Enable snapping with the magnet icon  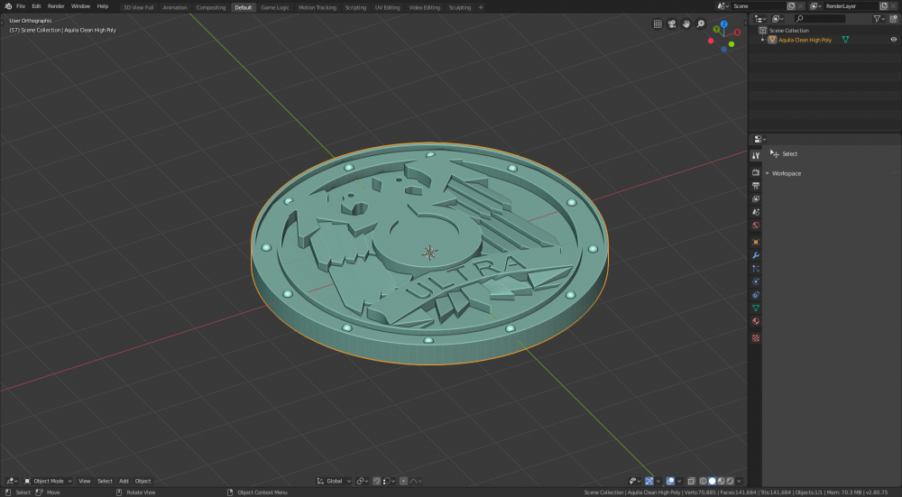coord(379,481)
